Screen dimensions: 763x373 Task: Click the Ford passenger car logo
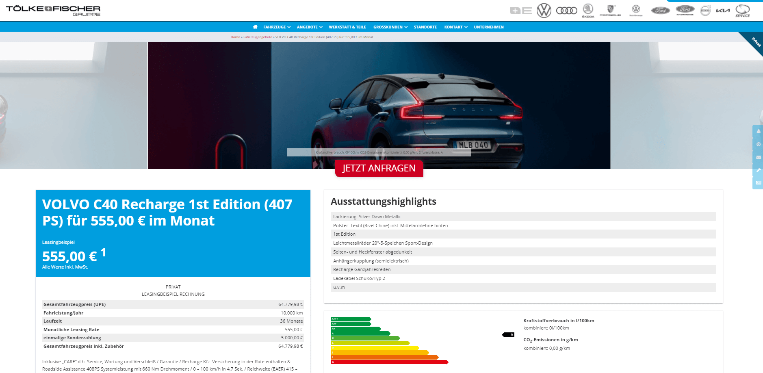[x=661, y=11]
